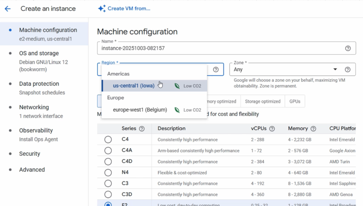The image size is (363, 206).
Task: Click Create VM from link
Action: 129,9
